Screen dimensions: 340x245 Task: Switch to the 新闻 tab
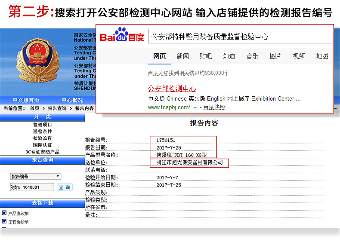(x=182, y=56)
